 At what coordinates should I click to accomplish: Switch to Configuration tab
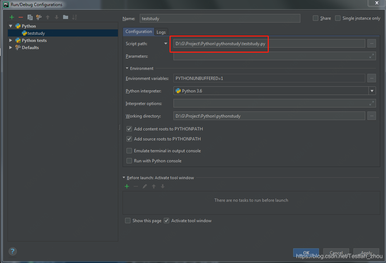[x=139, y=32]
